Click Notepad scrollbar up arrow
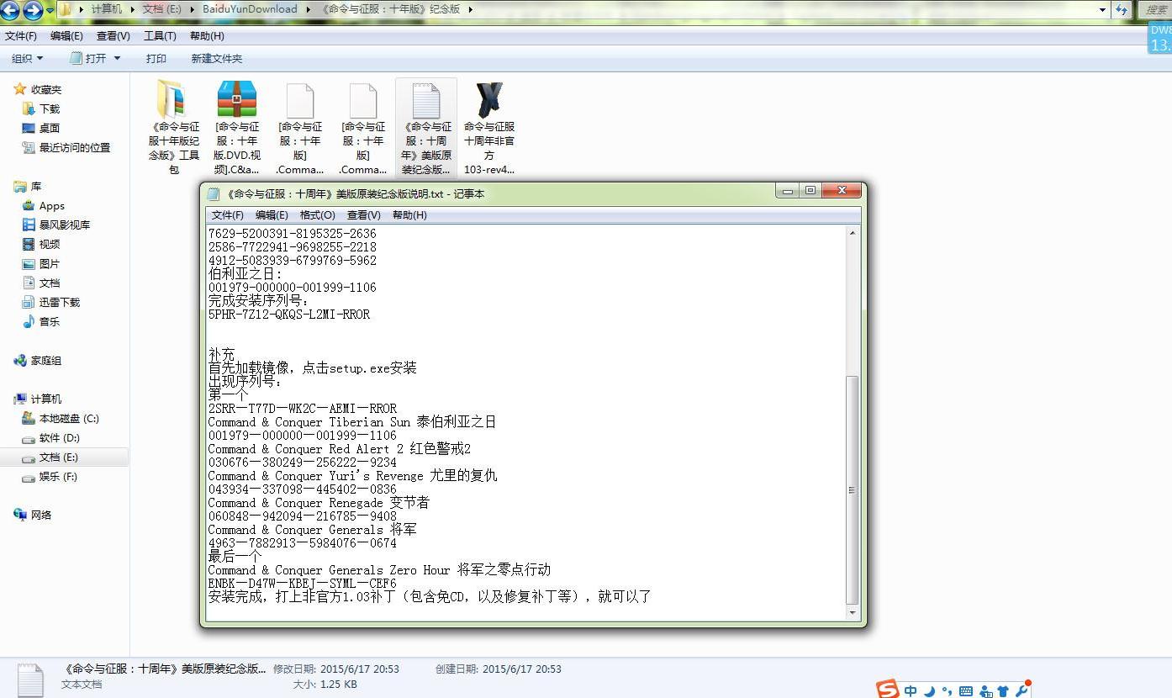The width and height of the screenshot is (1172, 698). pyautogui.click(x=853, y=232)
